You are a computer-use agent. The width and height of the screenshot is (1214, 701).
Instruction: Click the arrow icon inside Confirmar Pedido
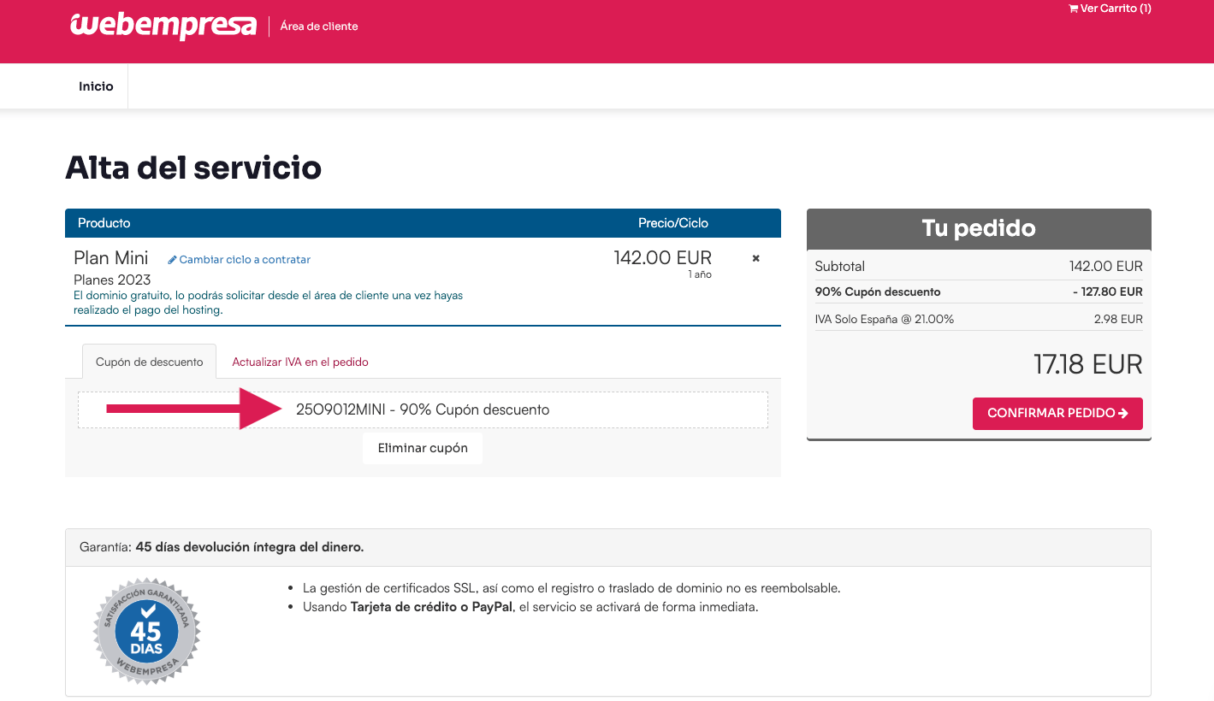coord(1123,413)
